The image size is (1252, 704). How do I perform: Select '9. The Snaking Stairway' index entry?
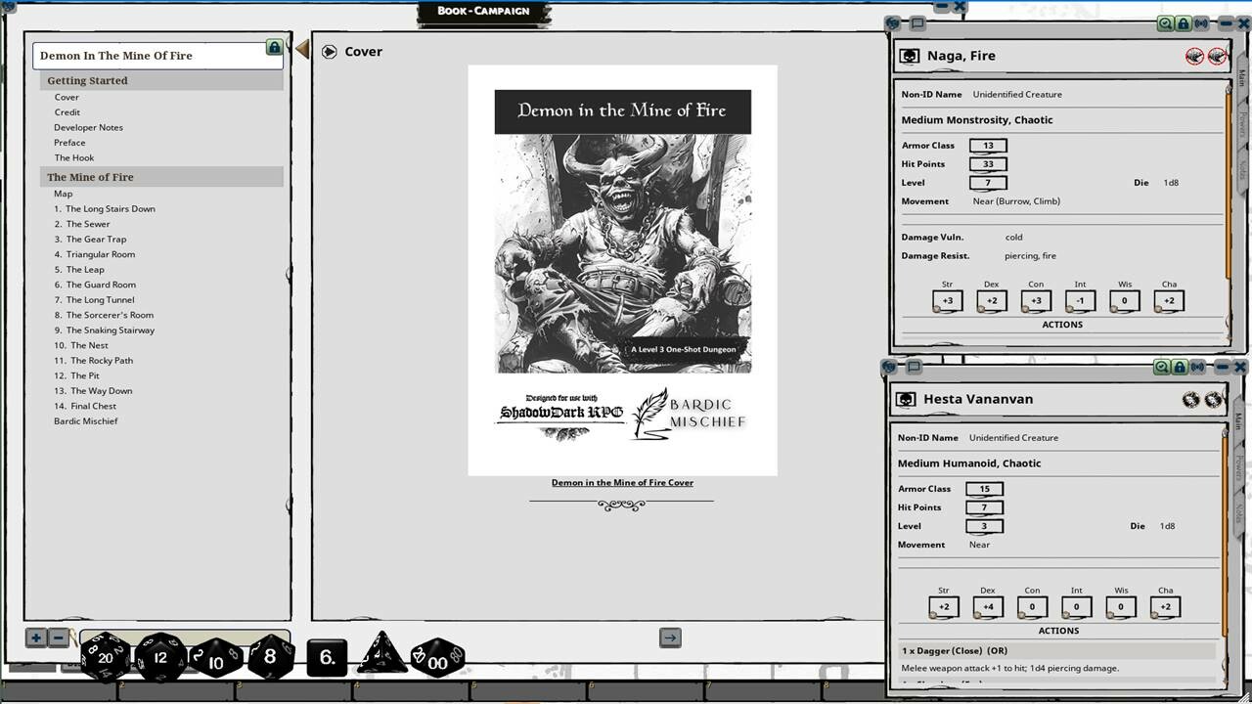108,330
